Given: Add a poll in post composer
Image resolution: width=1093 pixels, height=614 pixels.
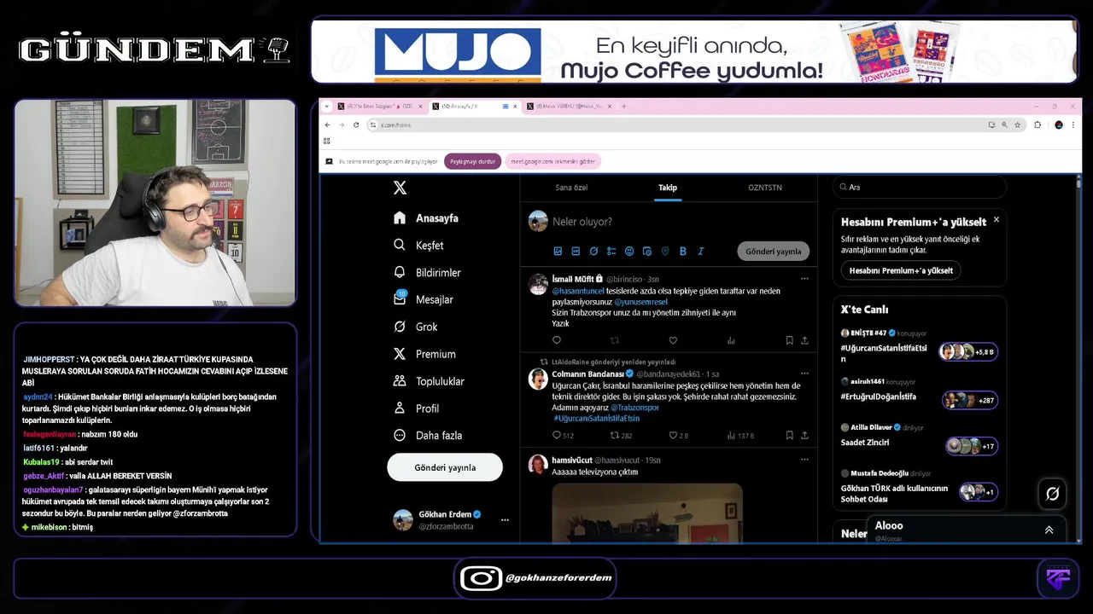Looking at the screenshot, I should (x=611, y=251).
